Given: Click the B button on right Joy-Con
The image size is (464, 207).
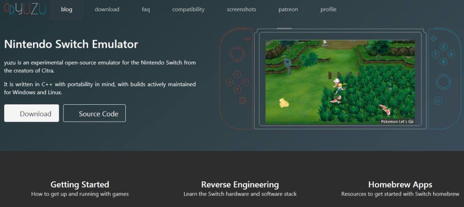Looking at the screenshot, I should [442, 62].
